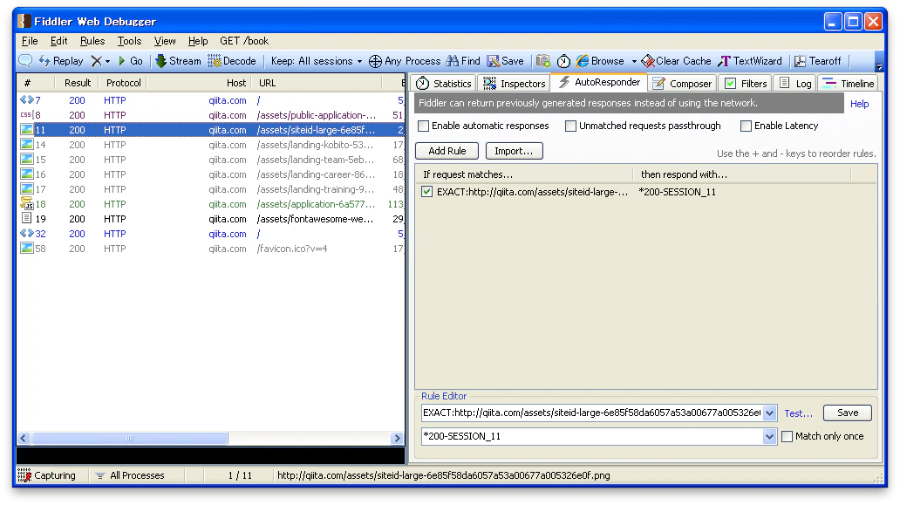Select session 58 favicon.ico row
The width and height of the screenshot is (900, 505).
(x=211, y=249)
